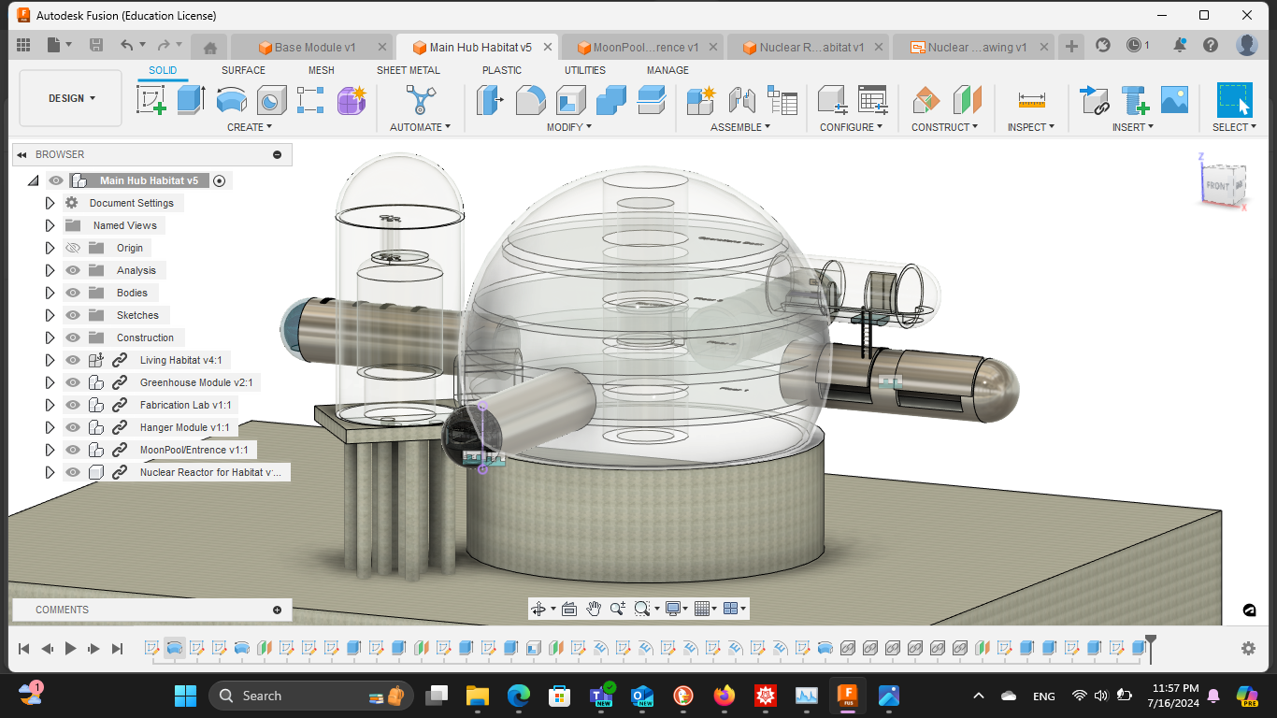Open the Insert McMaster-Carr Component tool
Screen dimensions: 1277x718
[1134, 99]
